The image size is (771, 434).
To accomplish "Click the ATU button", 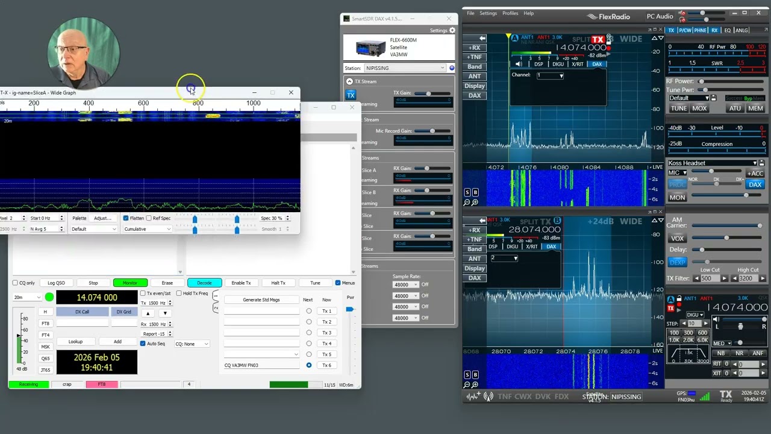I will coord(735,108).
